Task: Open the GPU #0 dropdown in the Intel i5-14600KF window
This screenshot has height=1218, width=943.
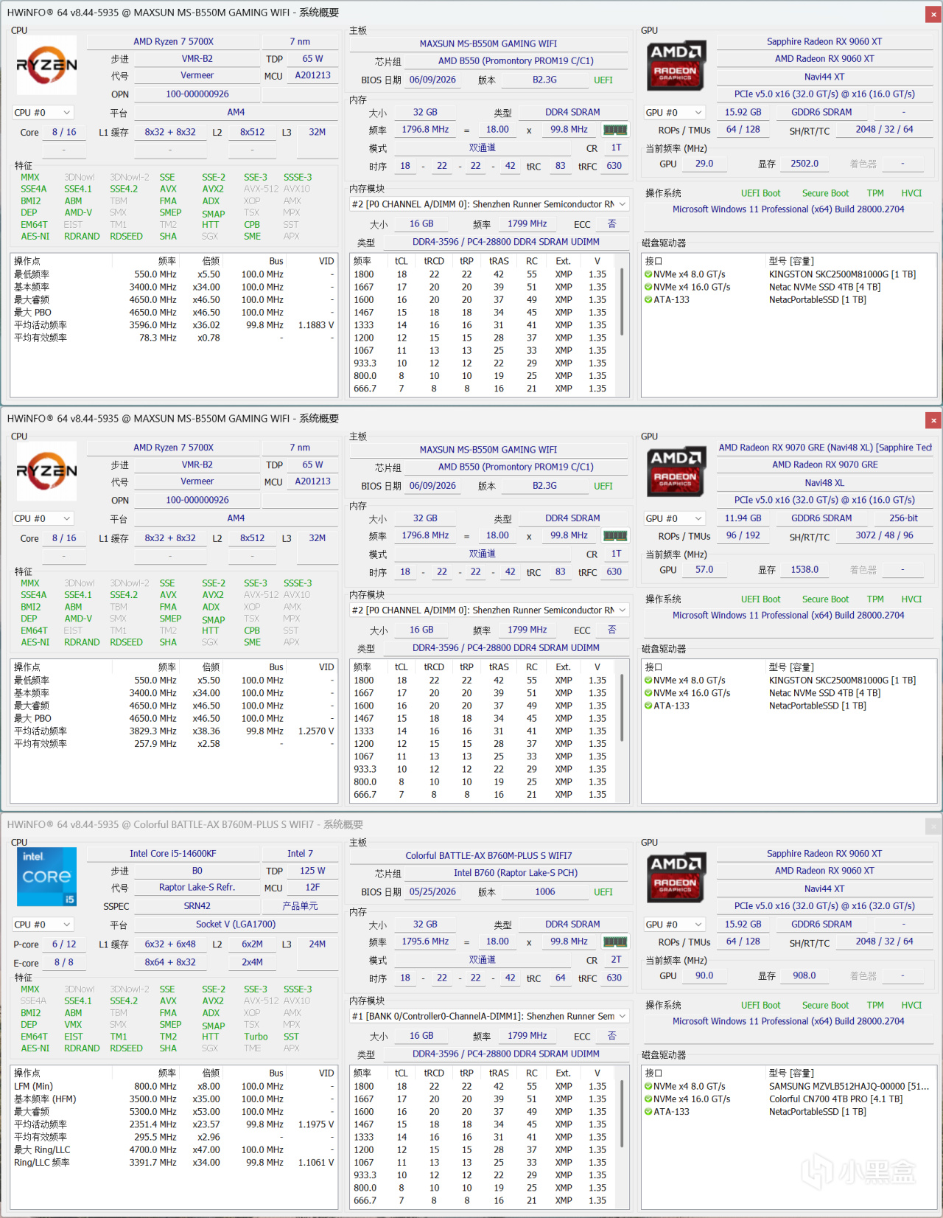Action: 675,925
